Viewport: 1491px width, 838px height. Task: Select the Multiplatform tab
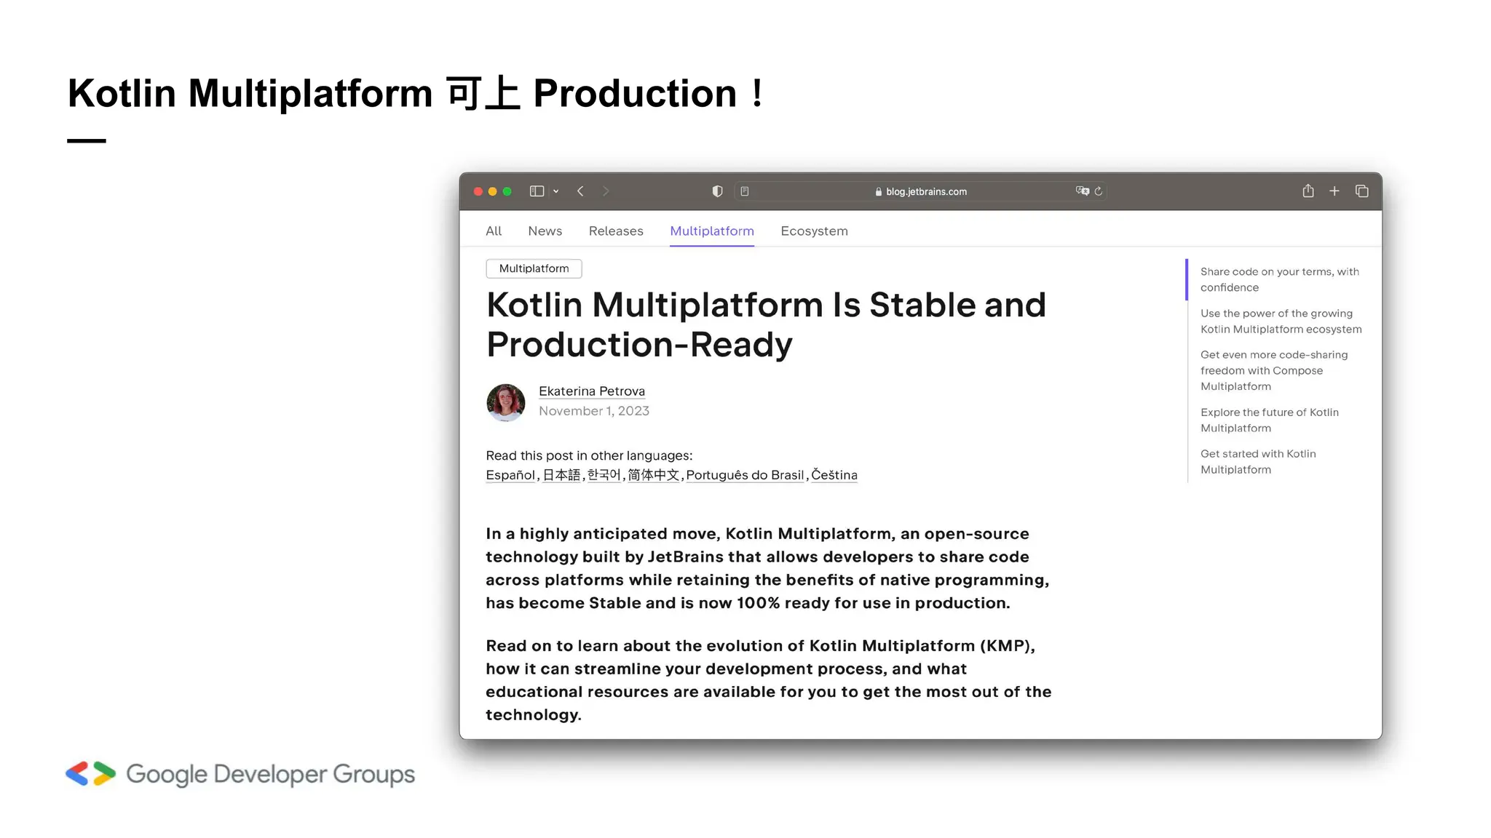pos(712,231)
